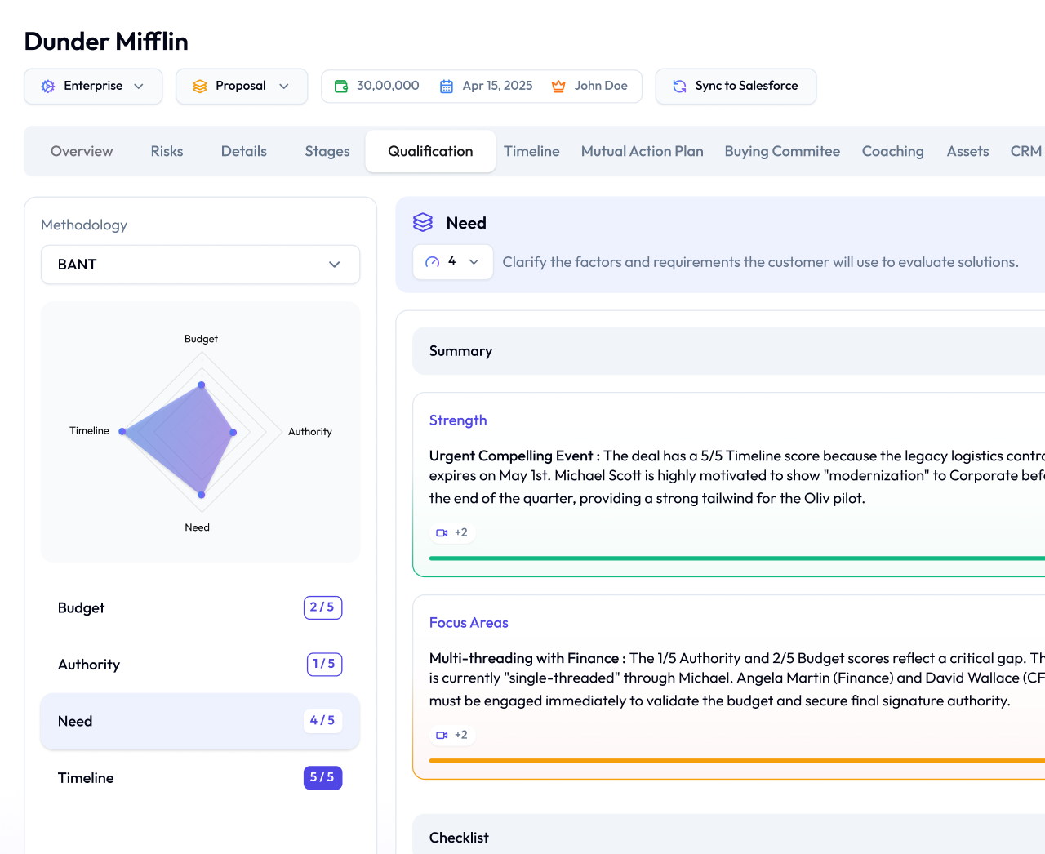Click the Focus Areas heading

coord(469,623)
